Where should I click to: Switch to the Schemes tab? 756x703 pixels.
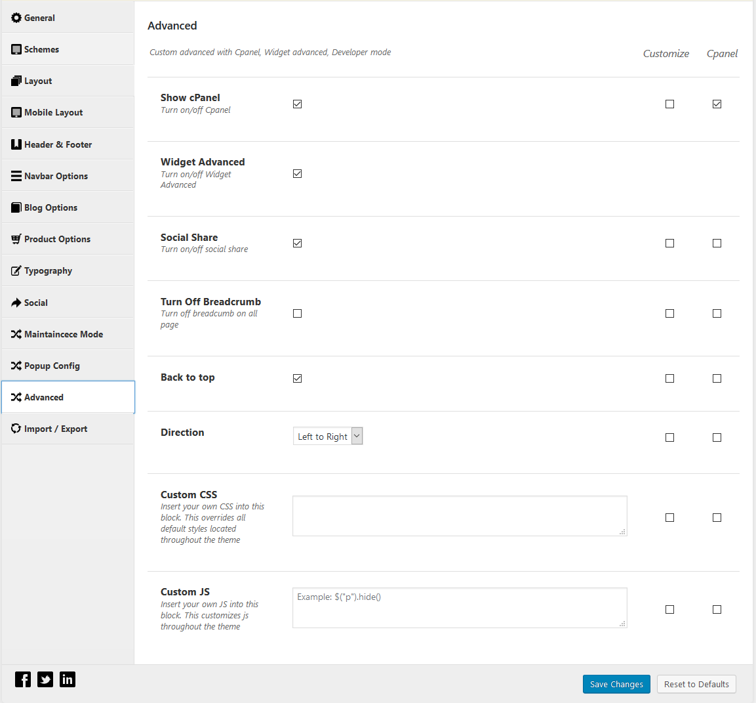click(68, 50)
